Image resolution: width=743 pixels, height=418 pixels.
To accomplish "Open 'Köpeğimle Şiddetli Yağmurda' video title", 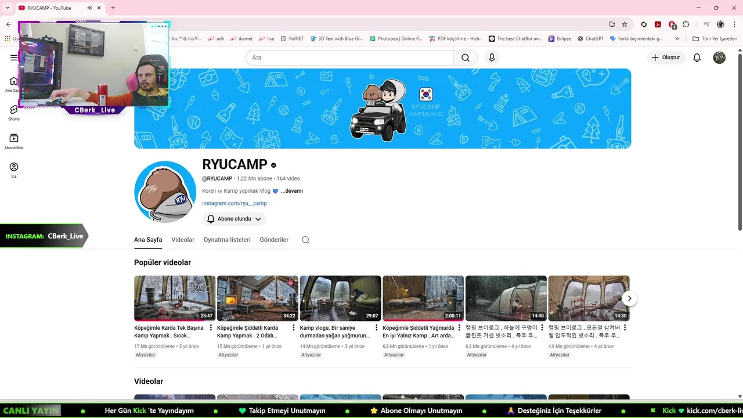I will tap(419, 331).
